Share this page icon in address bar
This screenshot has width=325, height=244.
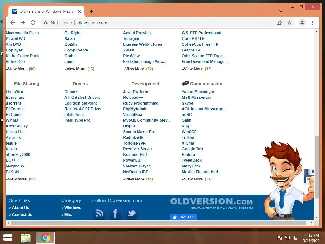pos(279,23)
